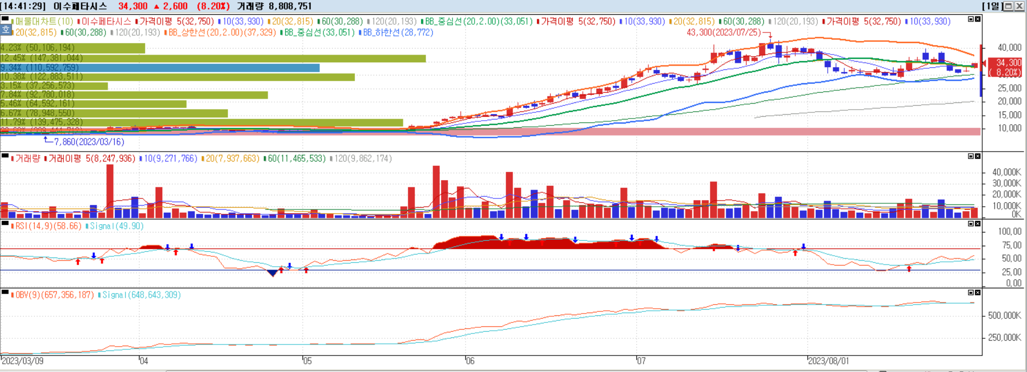Click the 11.79% (139,475,328) volume profile bar
Screen dimensions: 1027x372
[201, 122]
